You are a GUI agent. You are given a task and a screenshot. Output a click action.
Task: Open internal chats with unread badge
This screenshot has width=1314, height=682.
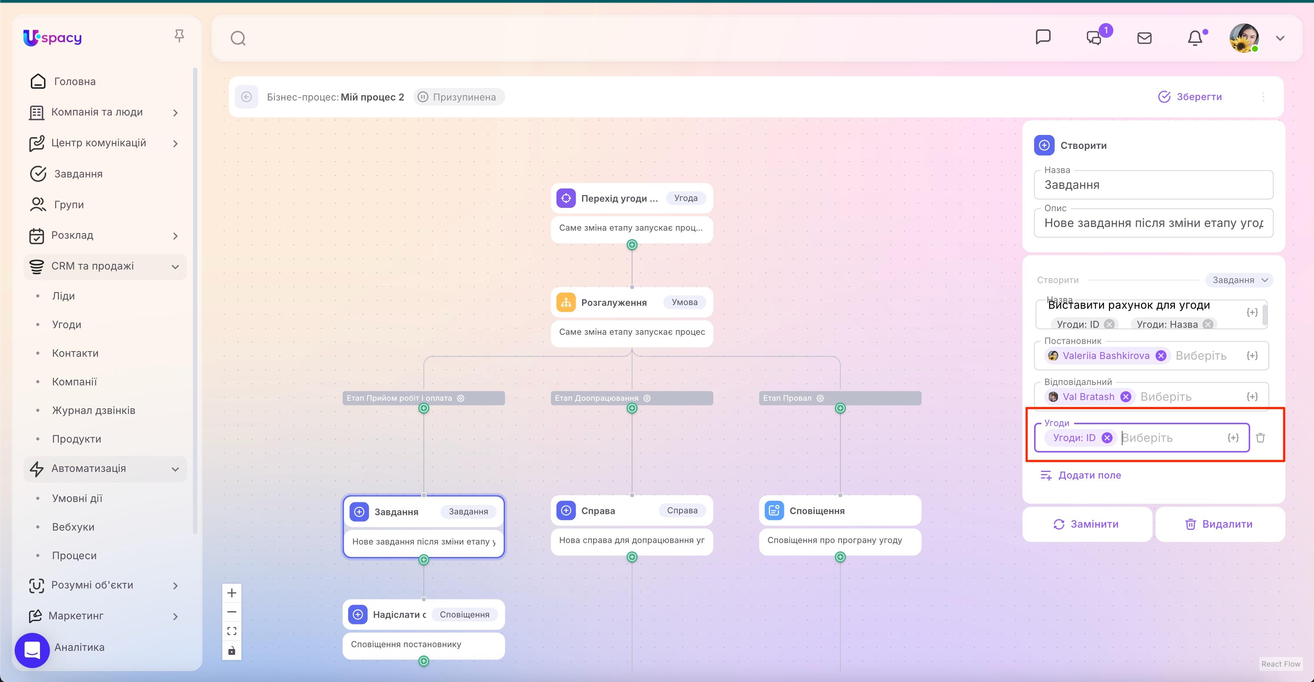point(1094,38)
